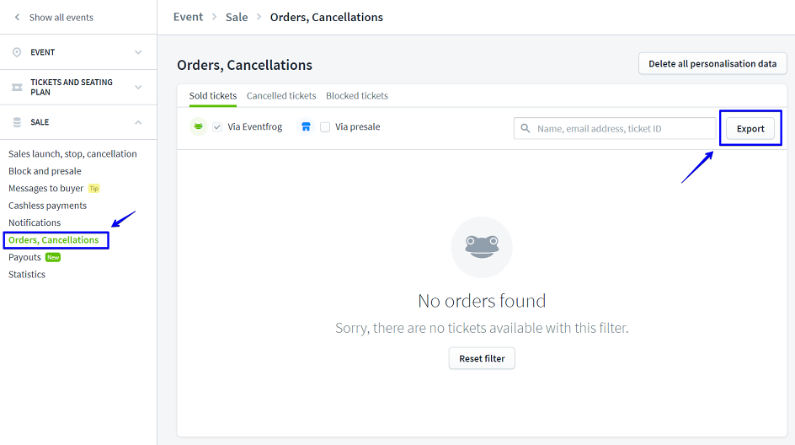Click the ticket icon beside TICKETS AND SEATING PLAN
The height and width of the screenshot is (445, 795).
pos(17,88)
